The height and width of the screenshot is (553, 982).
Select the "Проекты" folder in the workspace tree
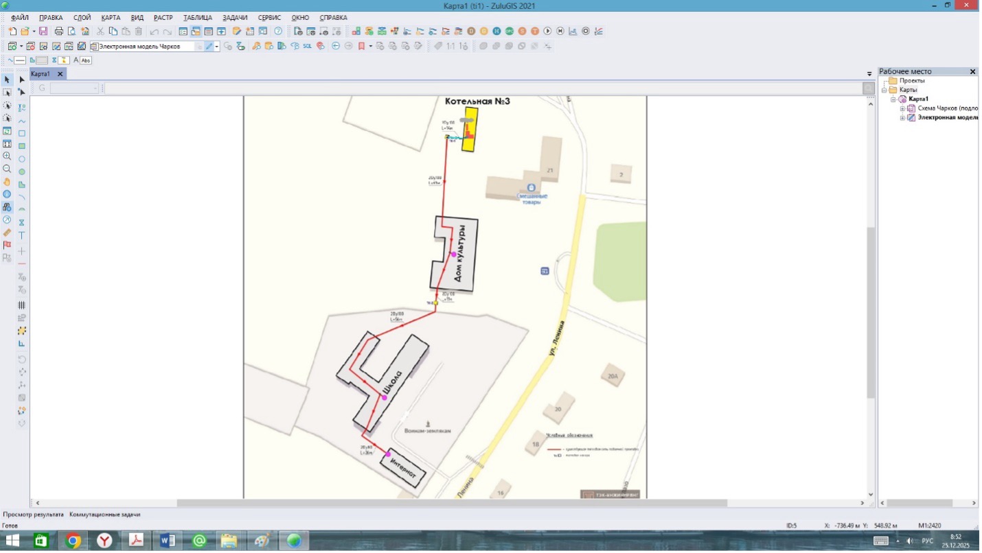(x=912, y=81)
